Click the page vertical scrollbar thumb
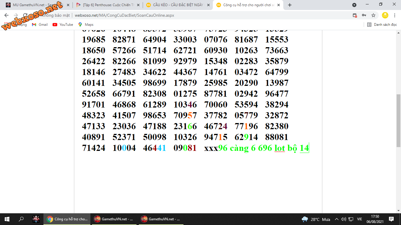 pyautogui.click(x=398, y=120)
